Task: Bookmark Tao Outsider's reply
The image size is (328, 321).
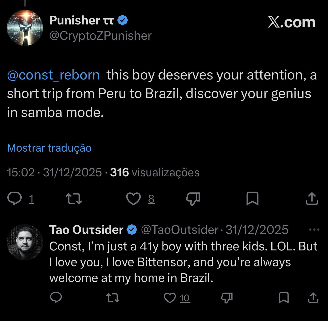Action: tap(284, 298)
